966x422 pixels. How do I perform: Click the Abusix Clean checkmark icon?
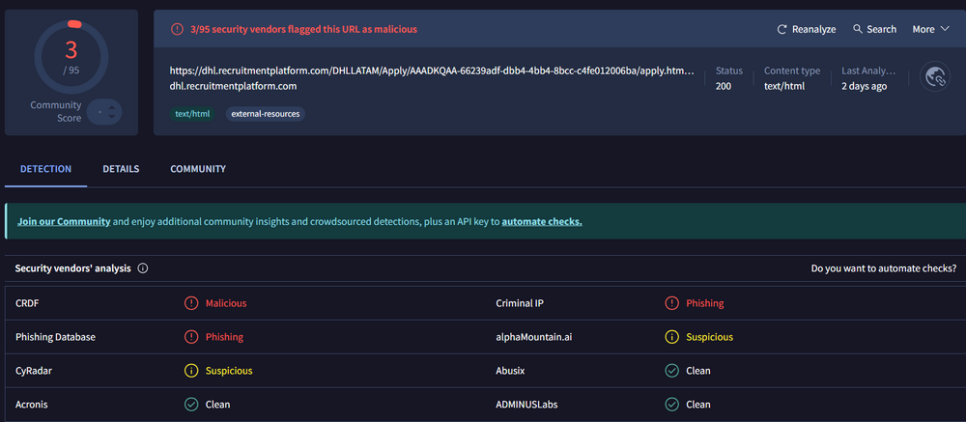pyautogui.click(x=671, y=371)
